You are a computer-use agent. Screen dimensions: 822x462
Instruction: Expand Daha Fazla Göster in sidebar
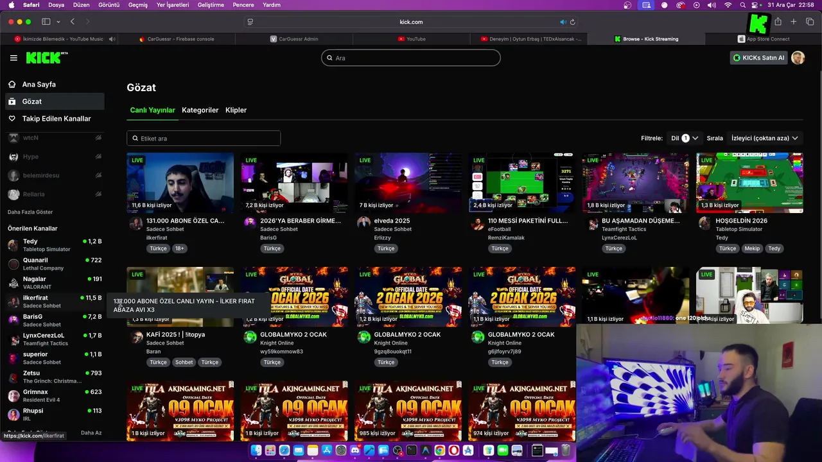pyautogui.click(x=30, y=212)
